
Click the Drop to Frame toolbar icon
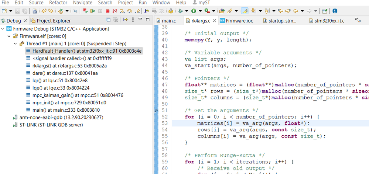click(x=154, y=11)
